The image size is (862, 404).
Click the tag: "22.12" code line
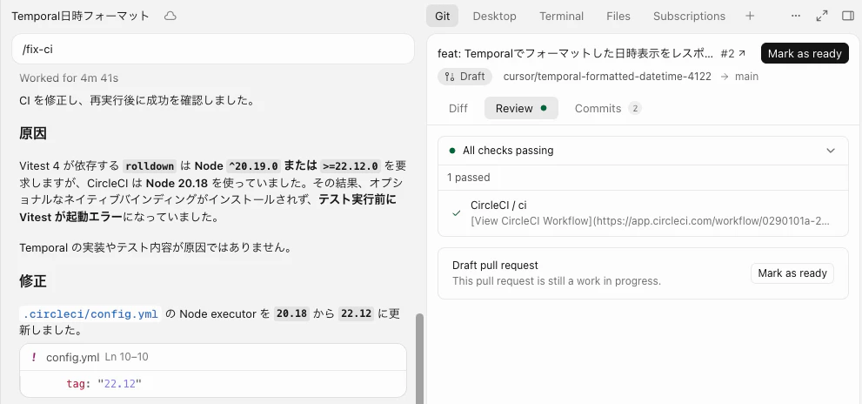pyautogui.click(x=104, y=384)
